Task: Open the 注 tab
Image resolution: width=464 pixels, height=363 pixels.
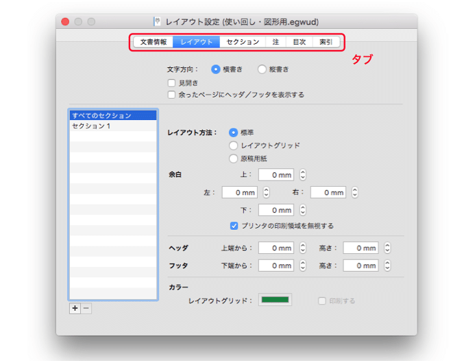Action: 276,42
